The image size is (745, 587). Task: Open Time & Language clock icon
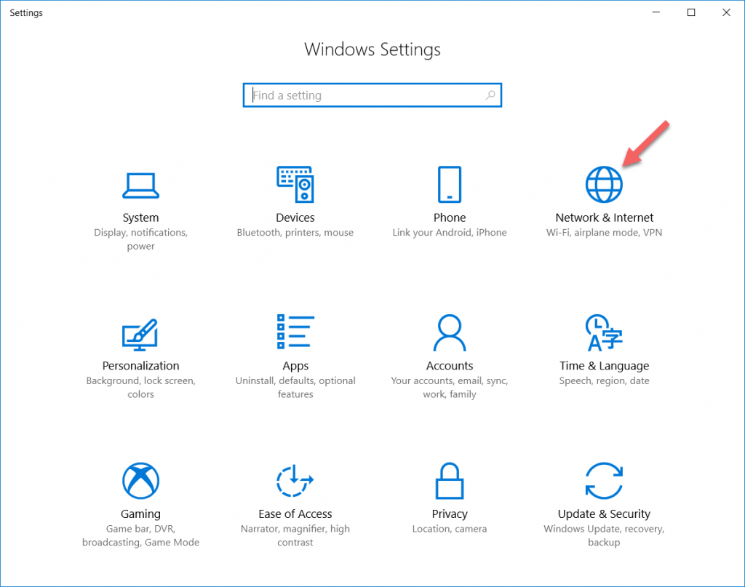604,332
